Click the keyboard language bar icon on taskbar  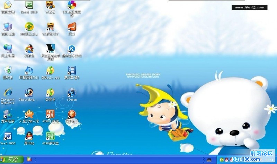[x=209, y=160]
